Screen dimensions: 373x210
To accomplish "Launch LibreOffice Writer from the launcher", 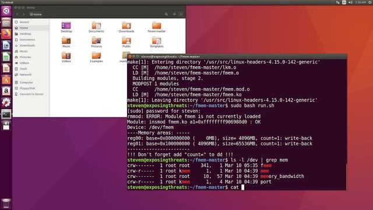I will tap(6, 45).
